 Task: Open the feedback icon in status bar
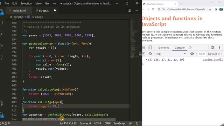click(x=131, y=123)
